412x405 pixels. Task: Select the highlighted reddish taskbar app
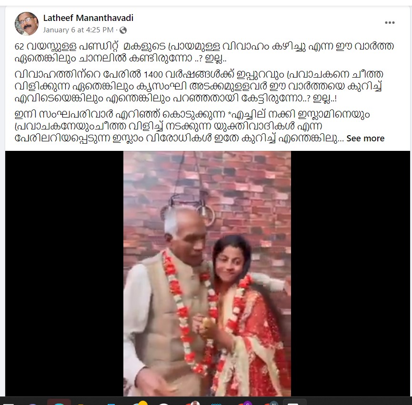tap(59, 402)
